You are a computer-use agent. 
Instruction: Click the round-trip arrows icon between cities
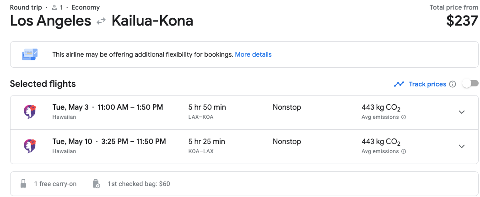[x=101, y=21]
